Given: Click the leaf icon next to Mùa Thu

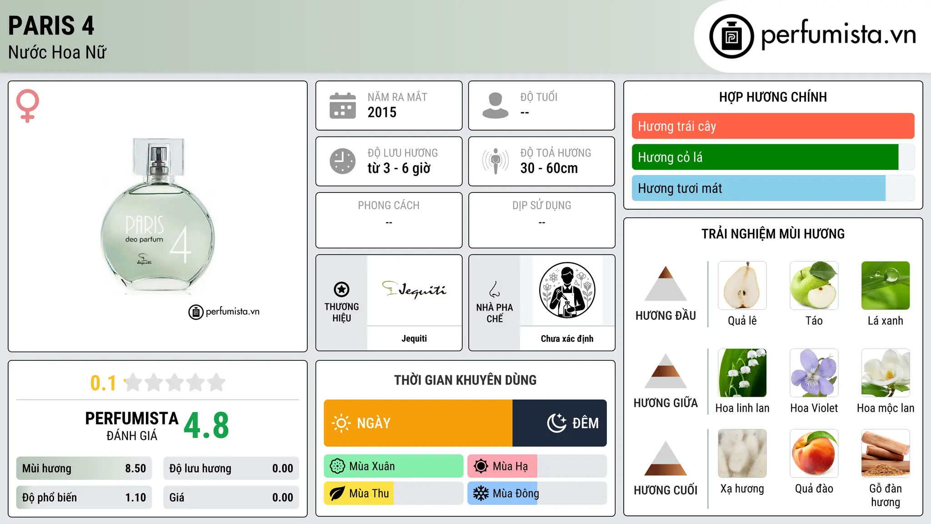Looking at the screenshot, I should click(337, 494).
